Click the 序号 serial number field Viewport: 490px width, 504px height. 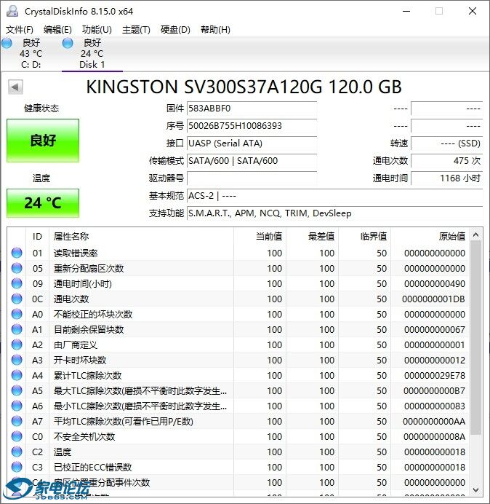[252, 126]
